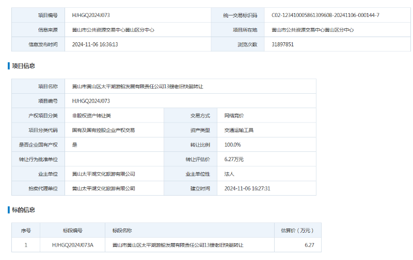The height and width of the screenshot is (260, 413).
Task: Click the 6.27万元 appraisal price value
Action: [234, 160]
